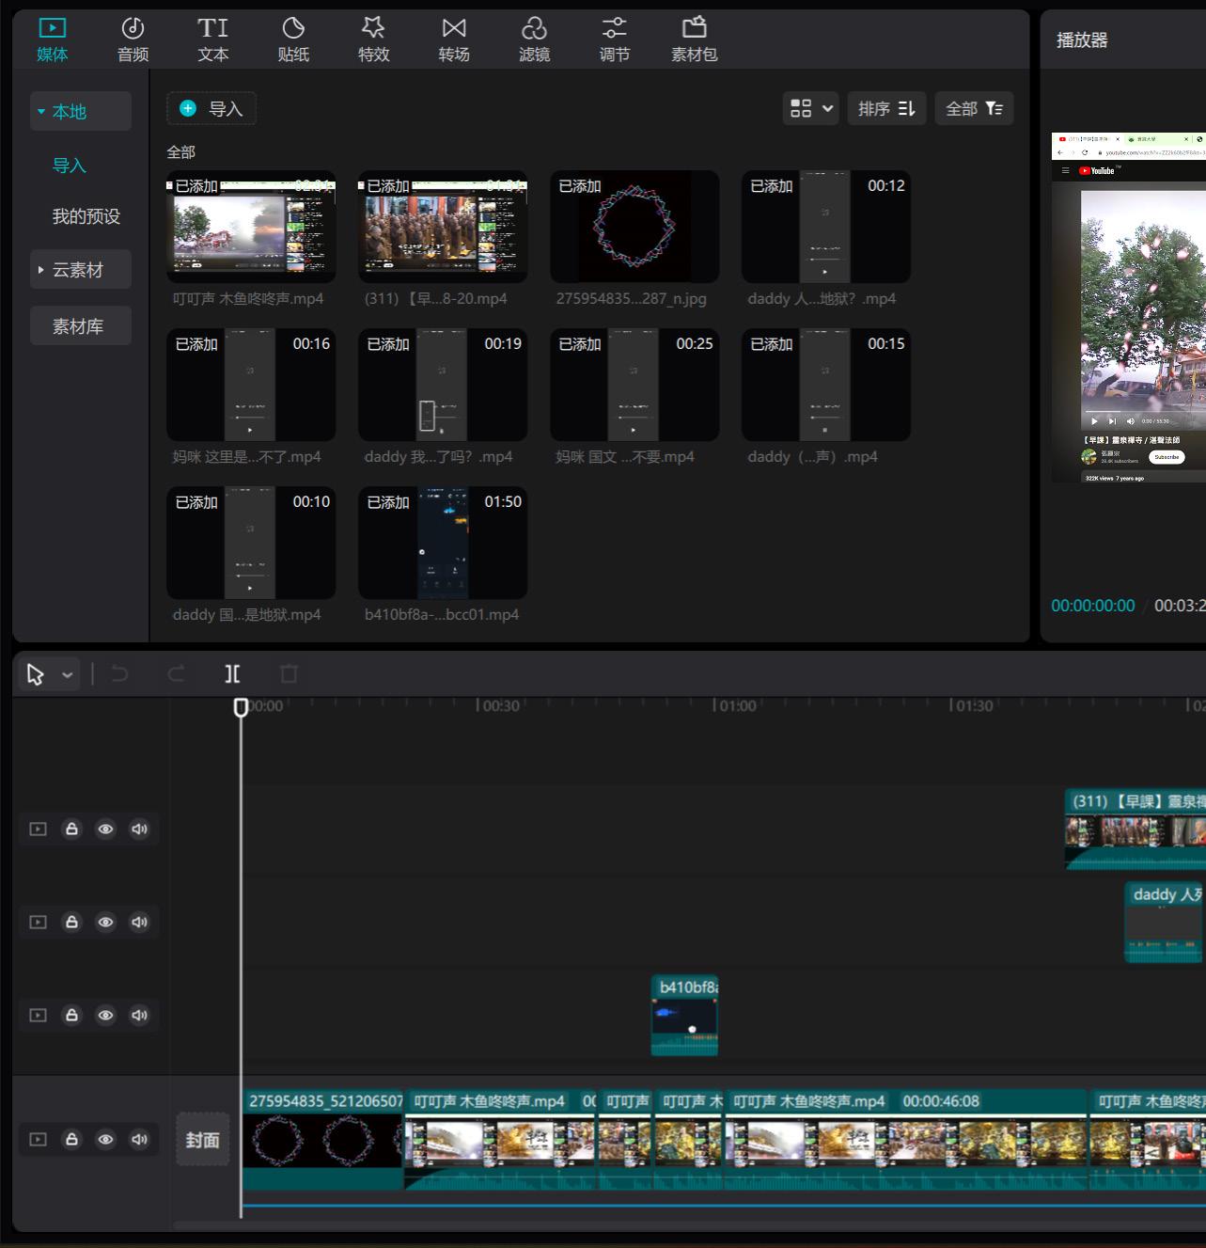Click the playhead handle on the timeline ruler
1206x1248 pixels.
(241, 707)
